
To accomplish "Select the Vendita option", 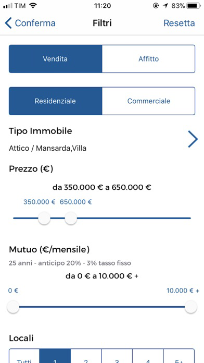I will coord(56,59).
